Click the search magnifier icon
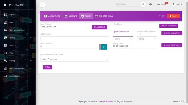 pos(143,4)
